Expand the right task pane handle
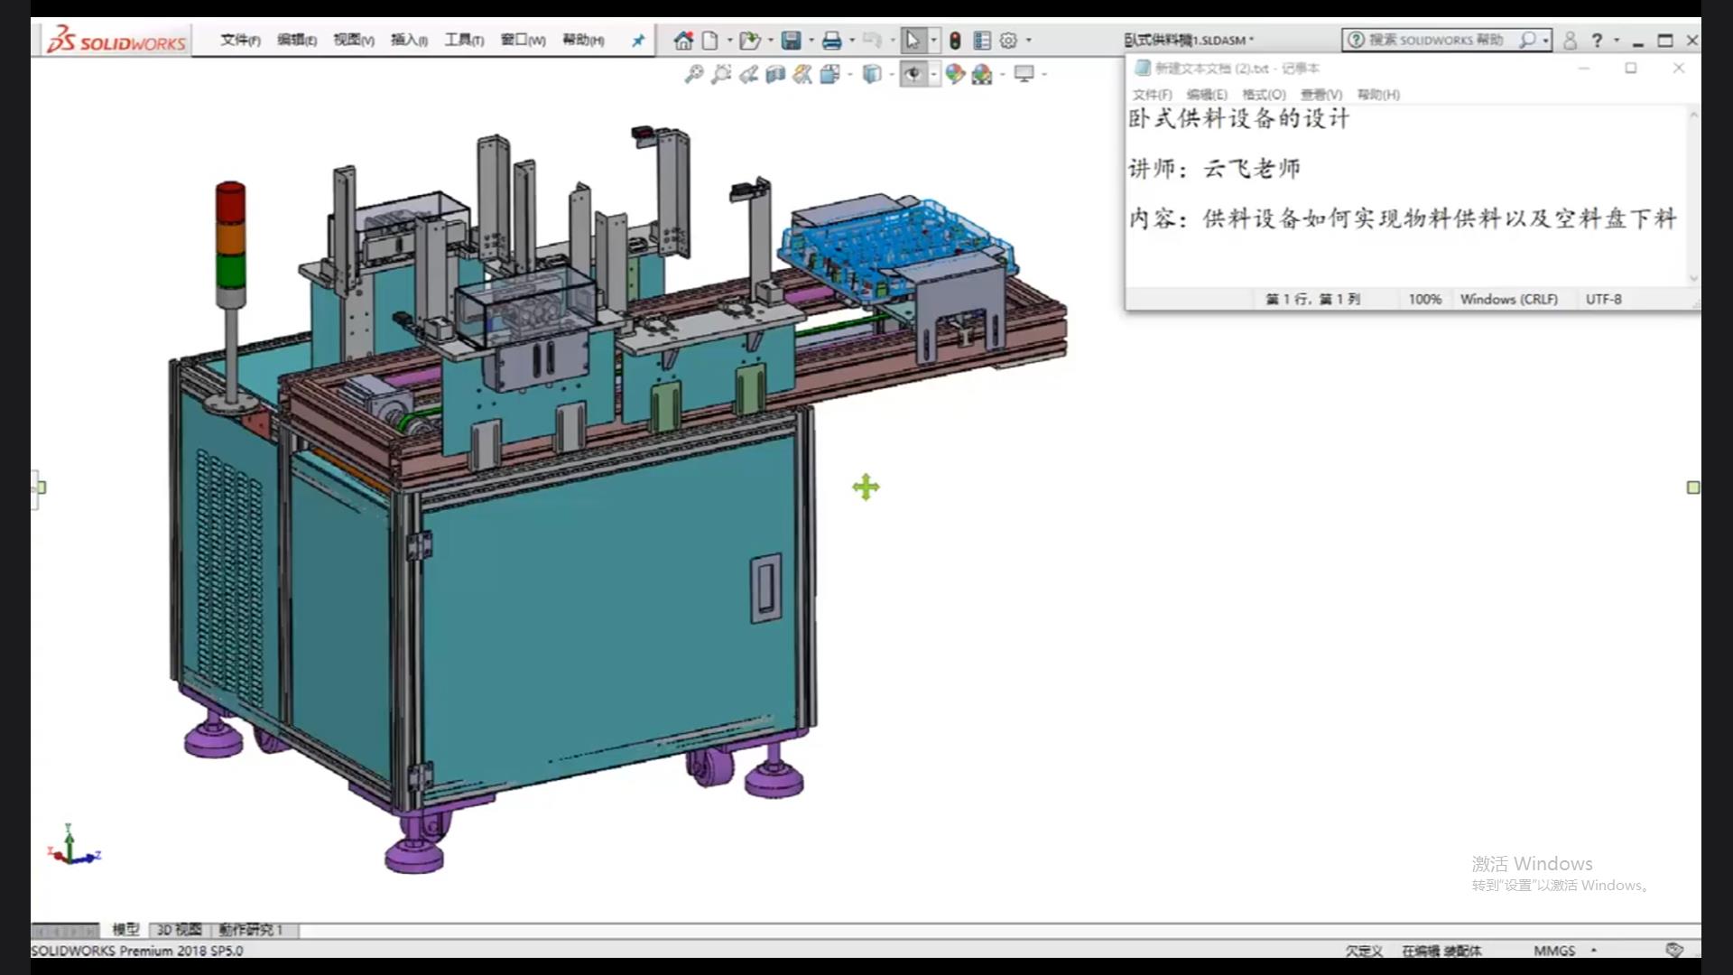 click(1693, 487)
